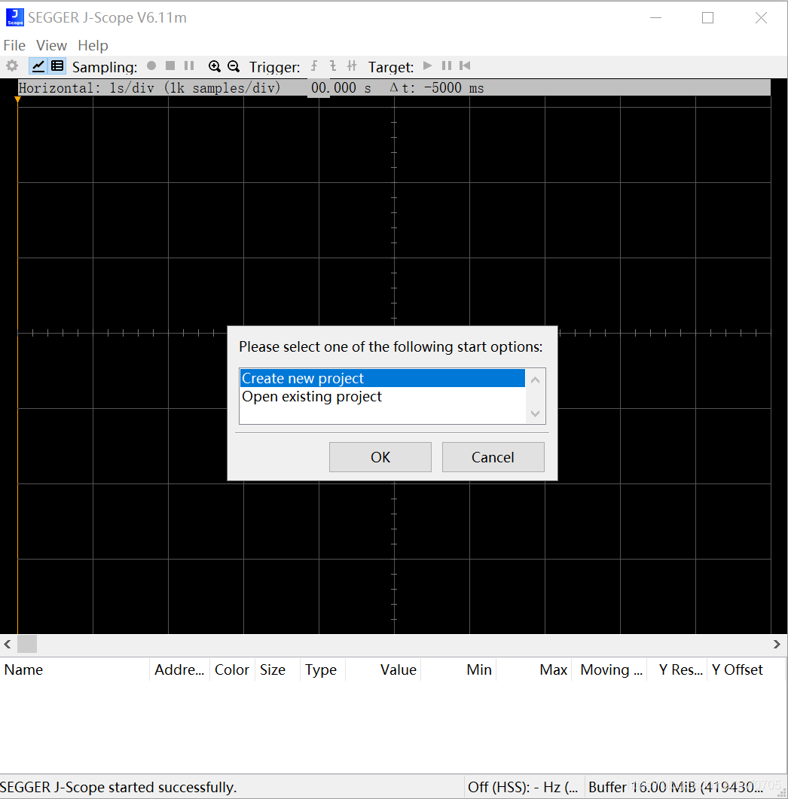Halt target with pause icon
The height and width of the screenshot is (799, 788).
(x=447, y=66)
